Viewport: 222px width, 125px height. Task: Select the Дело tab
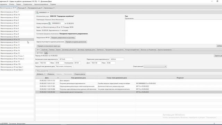pyautogui.click(x=38, y=50)
